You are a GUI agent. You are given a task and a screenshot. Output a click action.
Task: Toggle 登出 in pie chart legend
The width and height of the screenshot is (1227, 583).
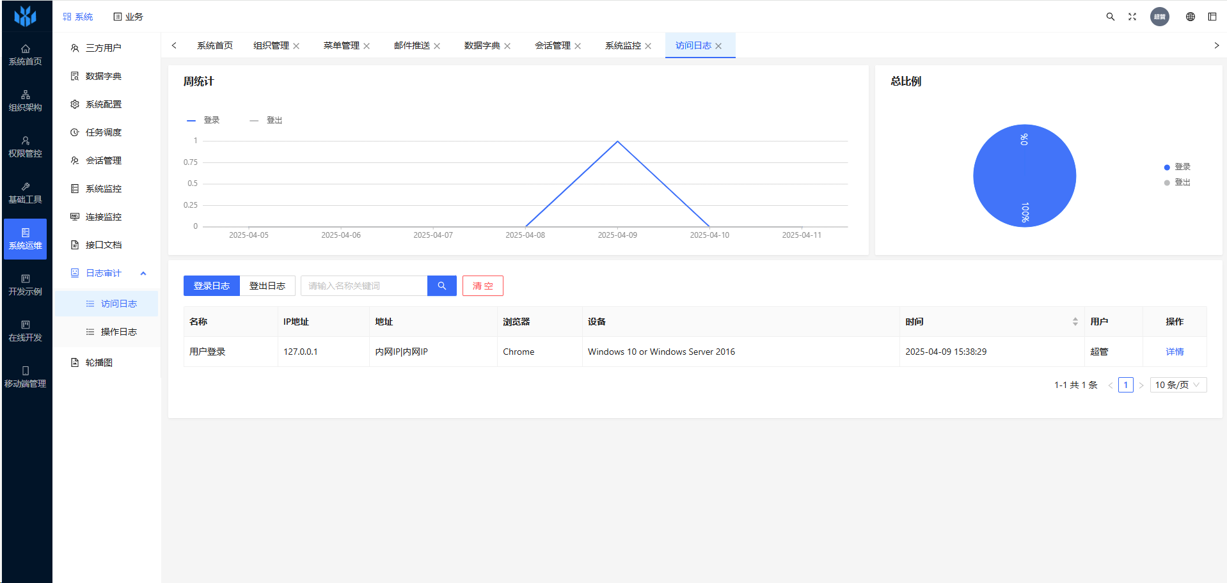(x=1177, y=182)
